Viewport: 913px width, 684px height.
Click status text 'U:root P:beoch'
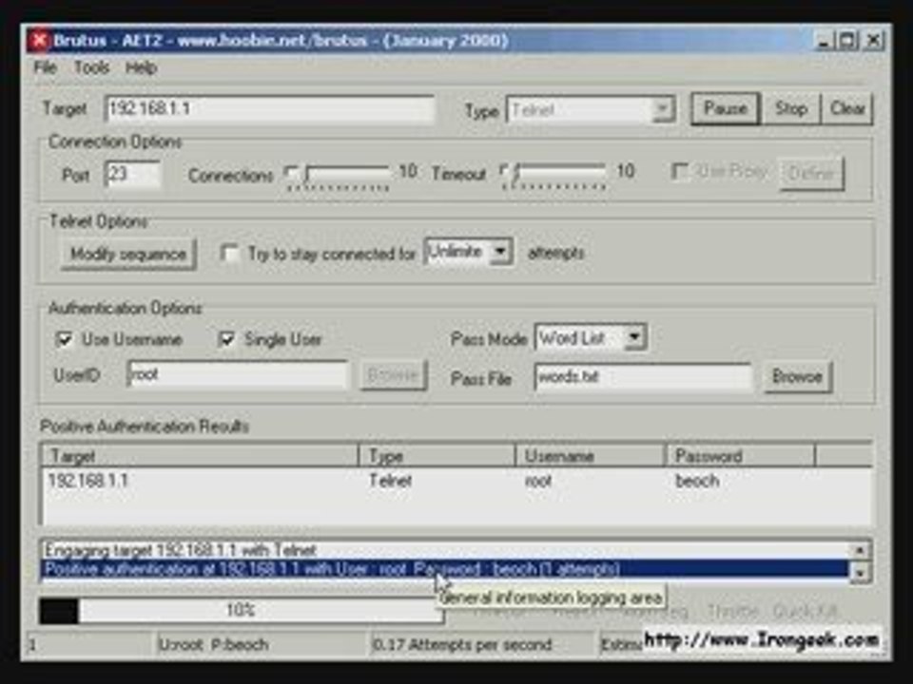214,644
